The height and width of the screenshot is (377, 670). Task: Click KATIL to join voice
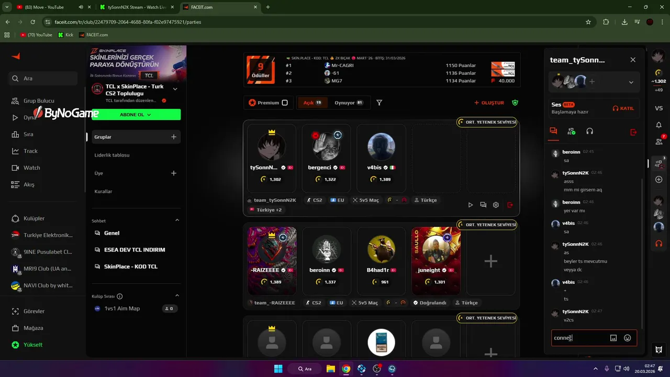point(623,108)
